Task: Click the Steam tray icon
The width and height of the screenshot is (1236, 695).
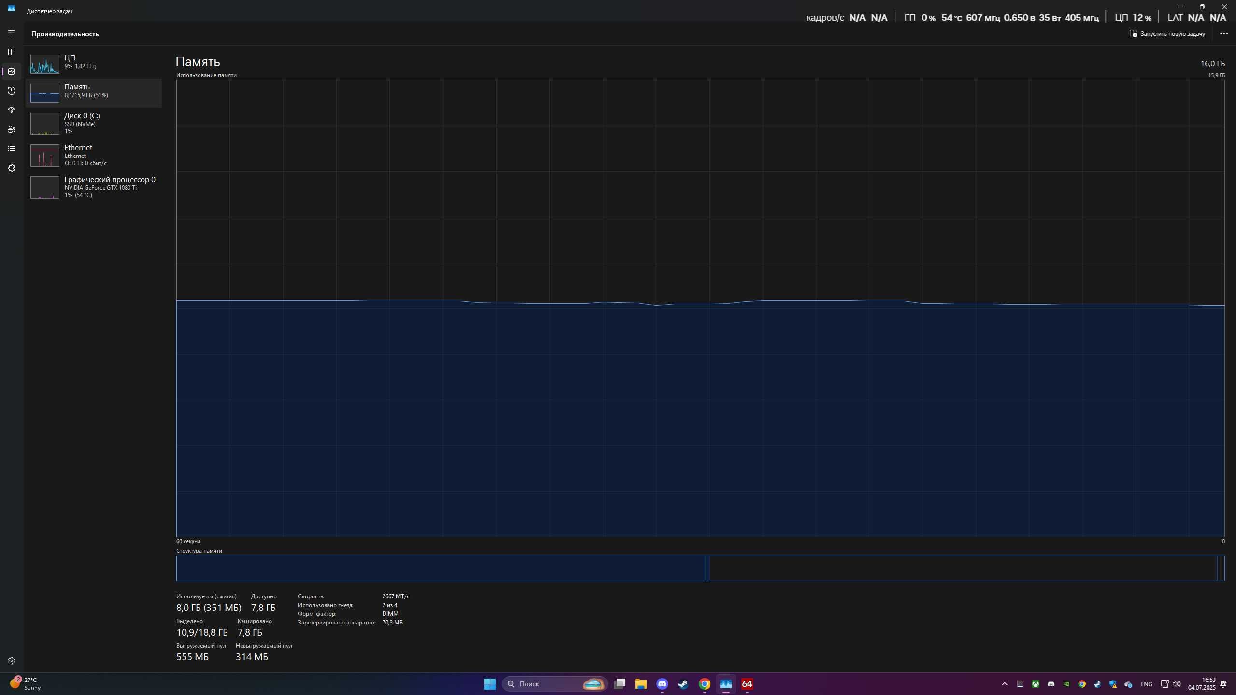Action: (1097, 684)
